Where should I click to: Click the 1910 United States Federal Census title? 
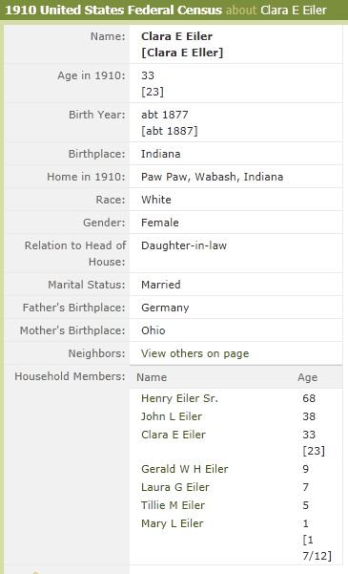[x=113, y=10]
